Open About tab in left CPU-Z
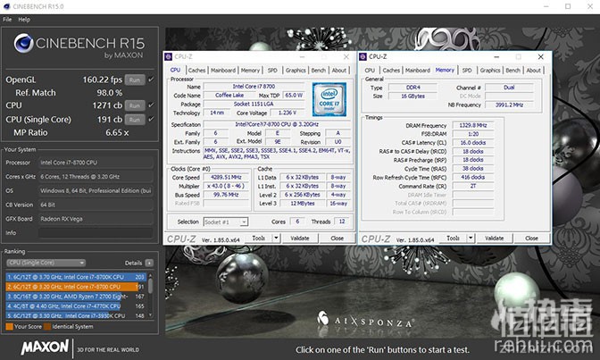 (339, 70)
